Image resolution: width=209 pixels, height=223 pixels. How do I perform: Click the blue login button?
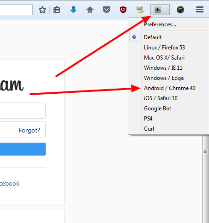coord(23,149)
